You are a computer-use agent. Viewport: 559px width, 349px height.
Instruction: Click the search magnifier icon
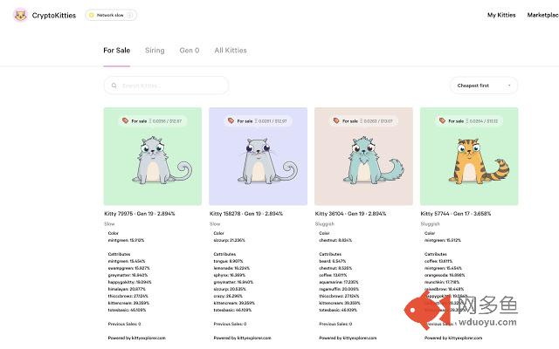pos(114,86)
